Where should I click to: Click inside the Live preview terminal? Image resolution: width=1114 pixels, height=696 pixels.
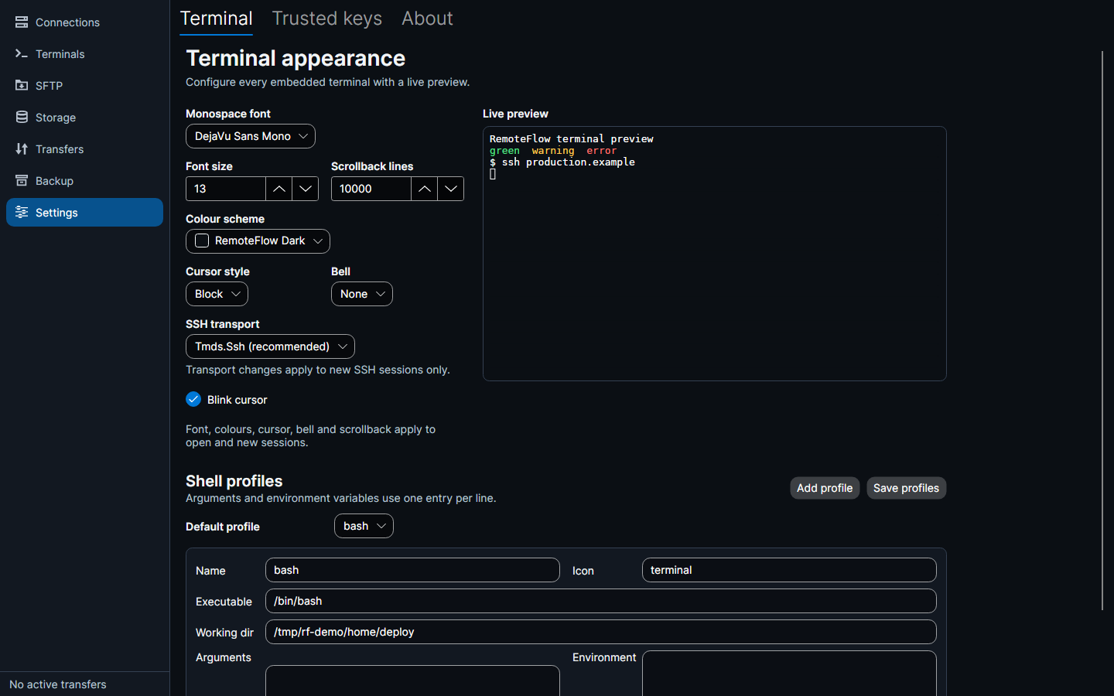(715, 254)
